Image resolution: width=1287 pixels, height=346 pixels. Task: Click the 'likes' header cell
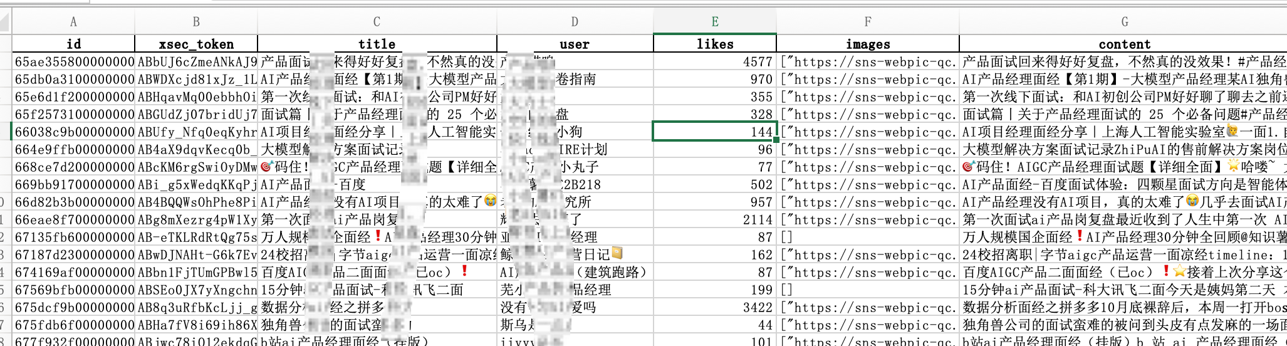pyautogui.click(x=715, y=44)
